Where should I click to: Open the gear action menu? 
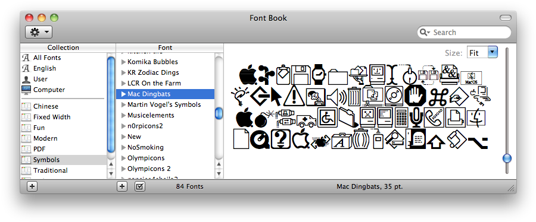(x=39, y=32)
